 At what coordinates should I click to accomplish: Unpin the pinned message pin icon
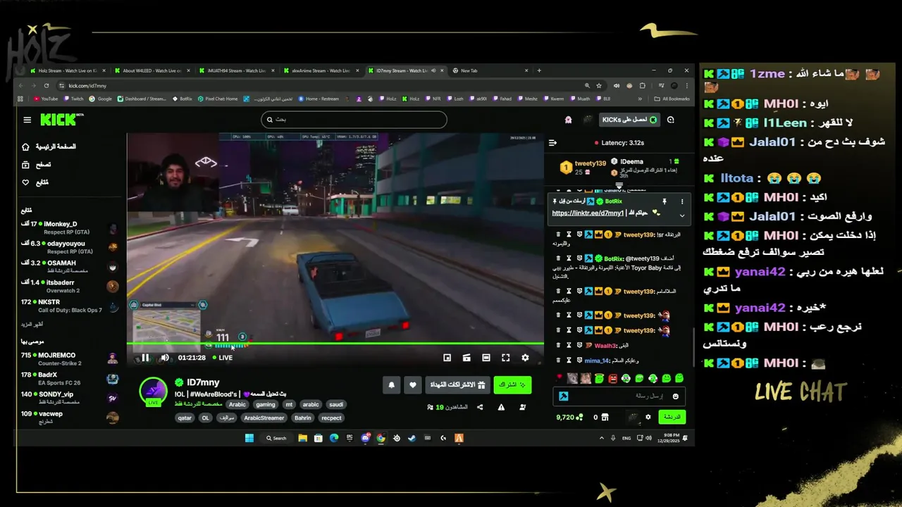coord(664,201)
